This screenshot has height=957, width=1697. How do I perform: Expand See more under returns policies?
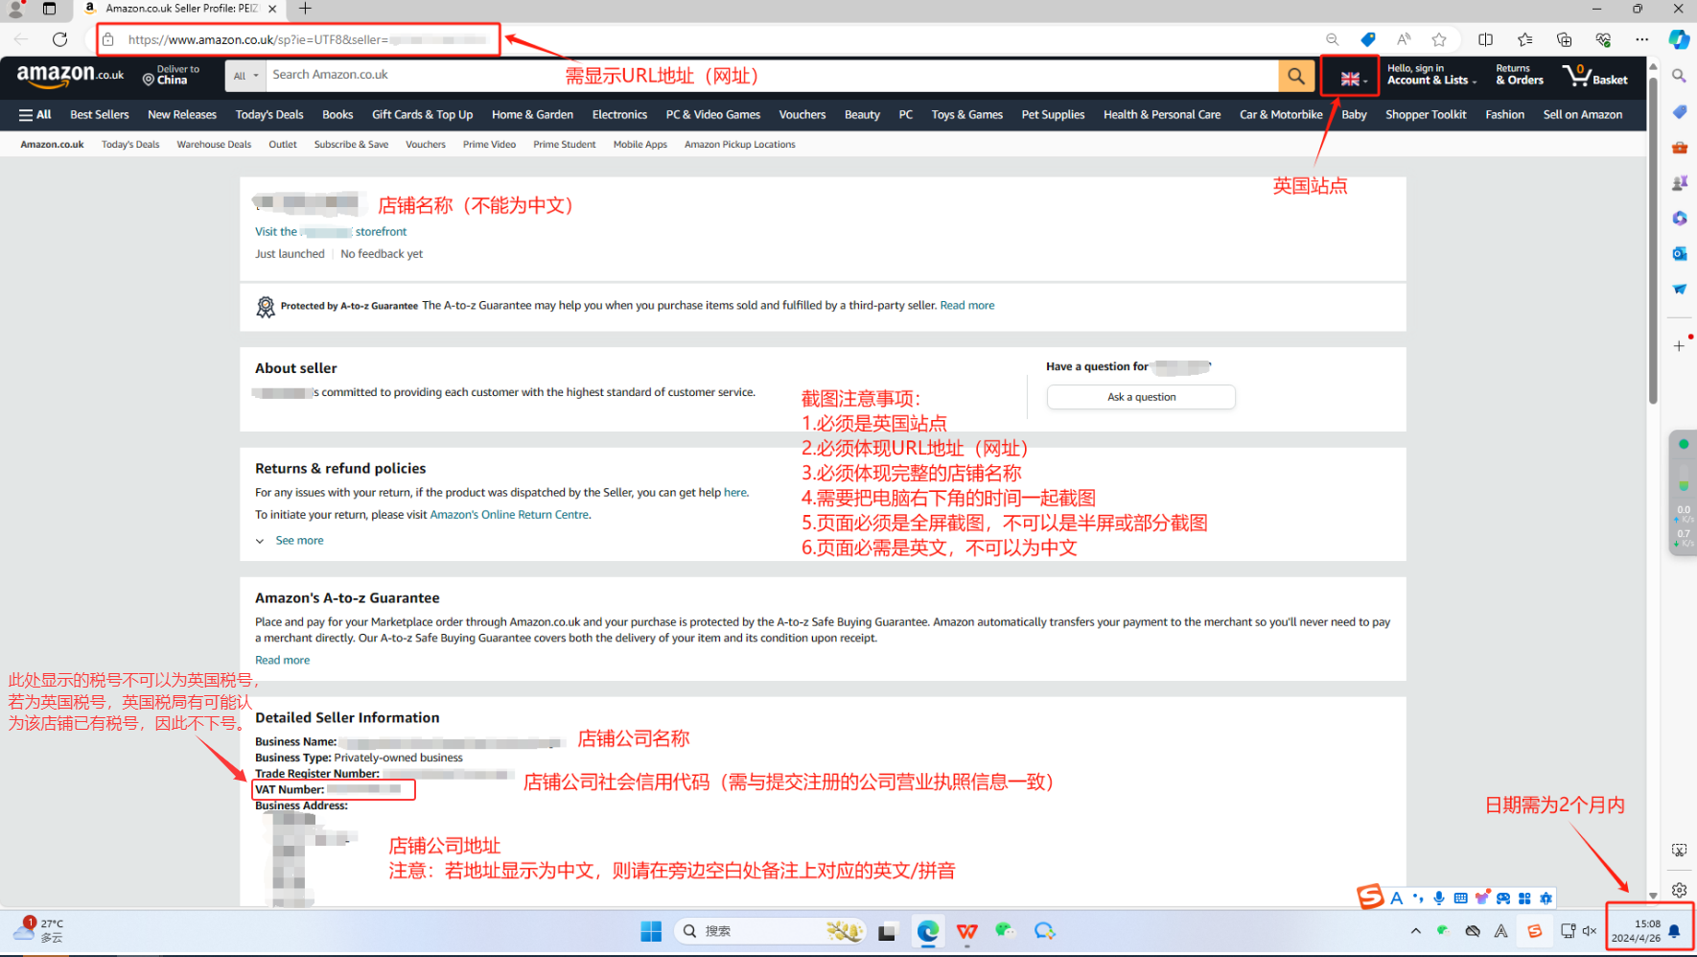click(298, 541)
